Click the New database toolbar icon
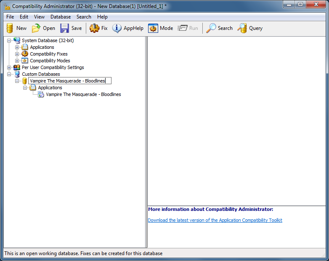 [10, 28]
